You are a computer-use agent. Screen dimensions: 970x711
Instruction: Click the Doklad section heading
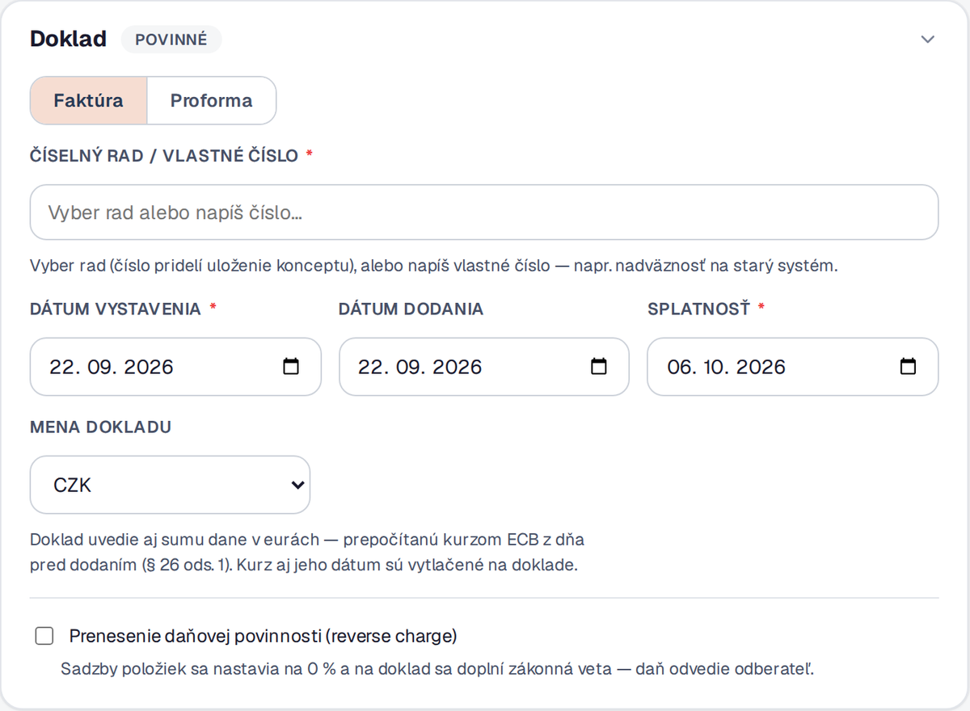68,40
